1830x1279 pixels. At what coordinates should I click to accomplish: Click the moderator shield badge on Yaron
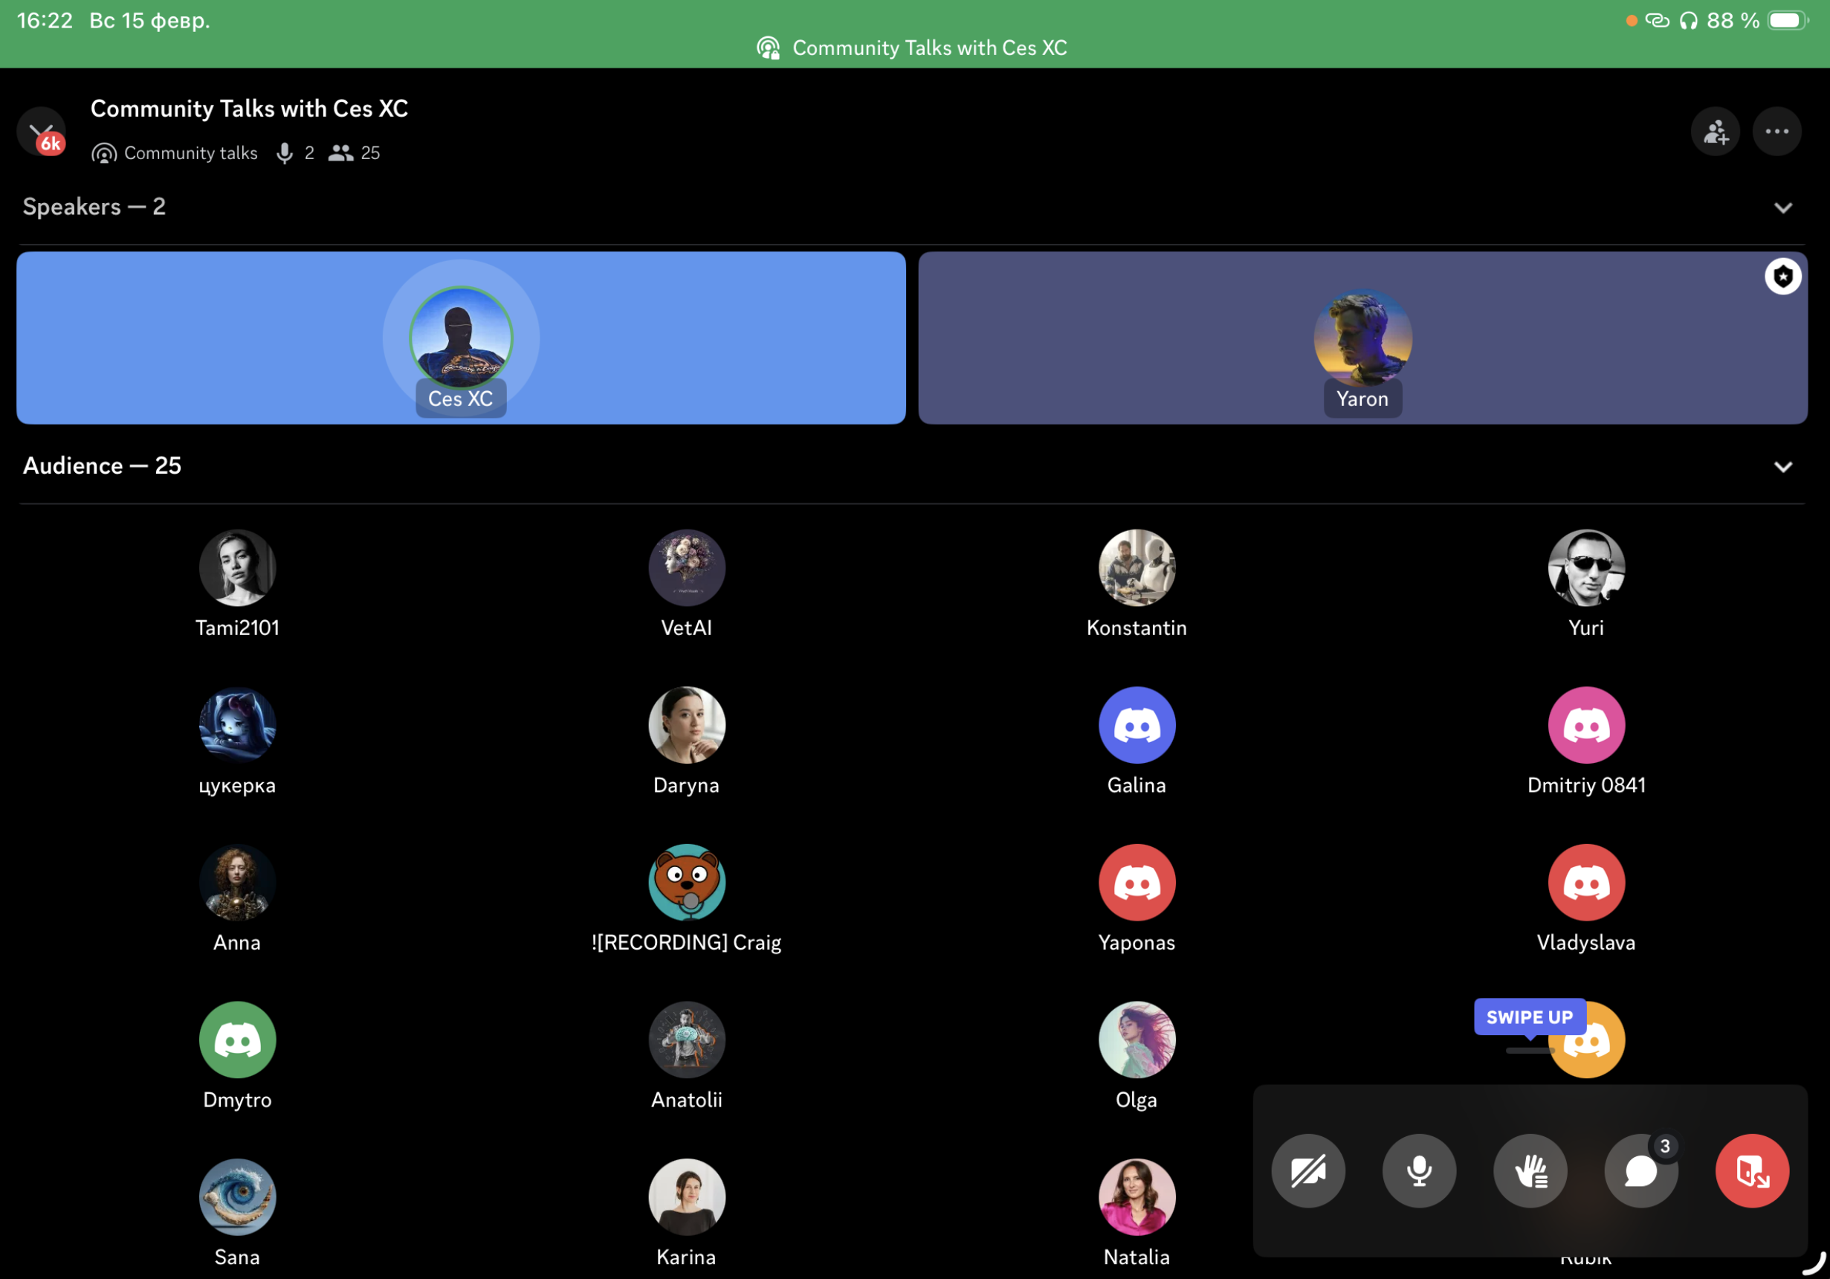point(1782,277)
